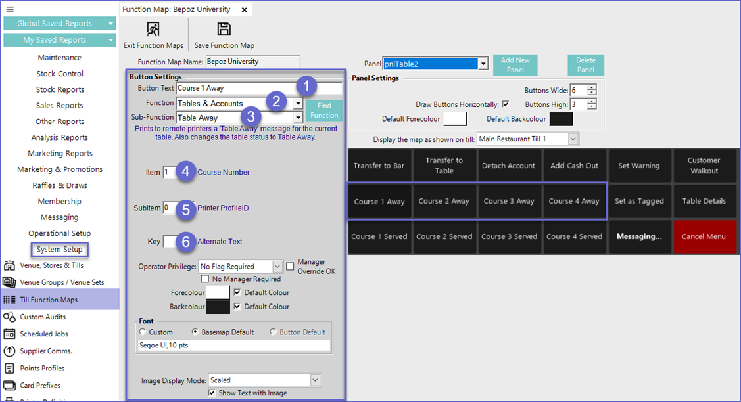The height and width of the screenshot is (402, 741).
Task: Click the hamburger menu icon
Action: point(10,9)
